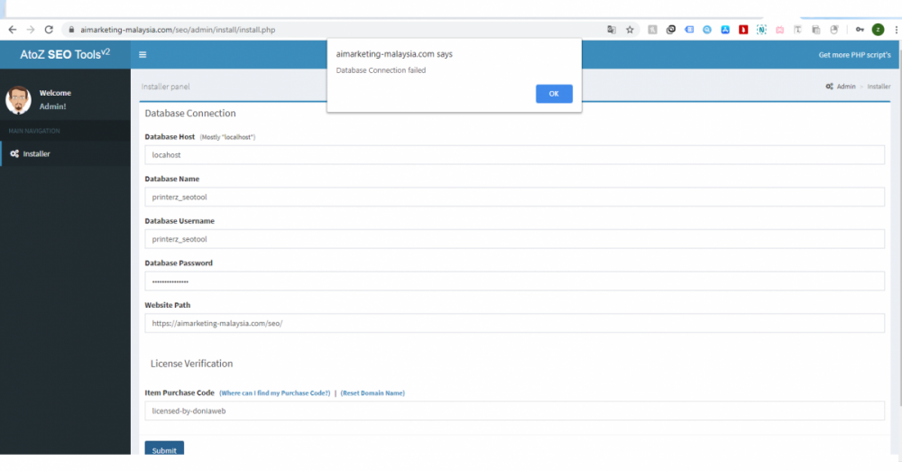Click into the Database Name field
Viewport: 902px width, 471px height.
click(x=514, y=197)
